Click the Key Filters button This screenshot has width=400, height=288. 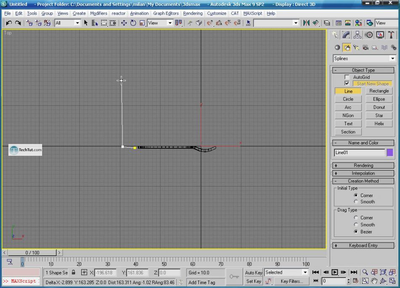click(292, 281)
